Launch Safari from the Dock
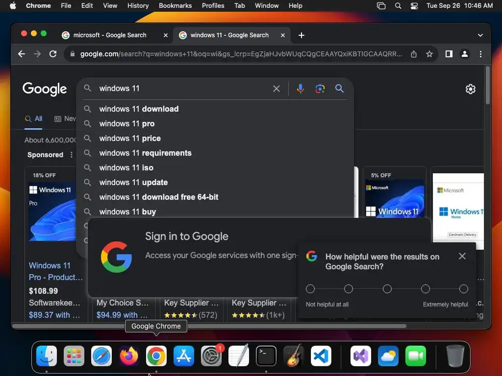This screenshot has height=376, width=502. (x=101, y=356)
